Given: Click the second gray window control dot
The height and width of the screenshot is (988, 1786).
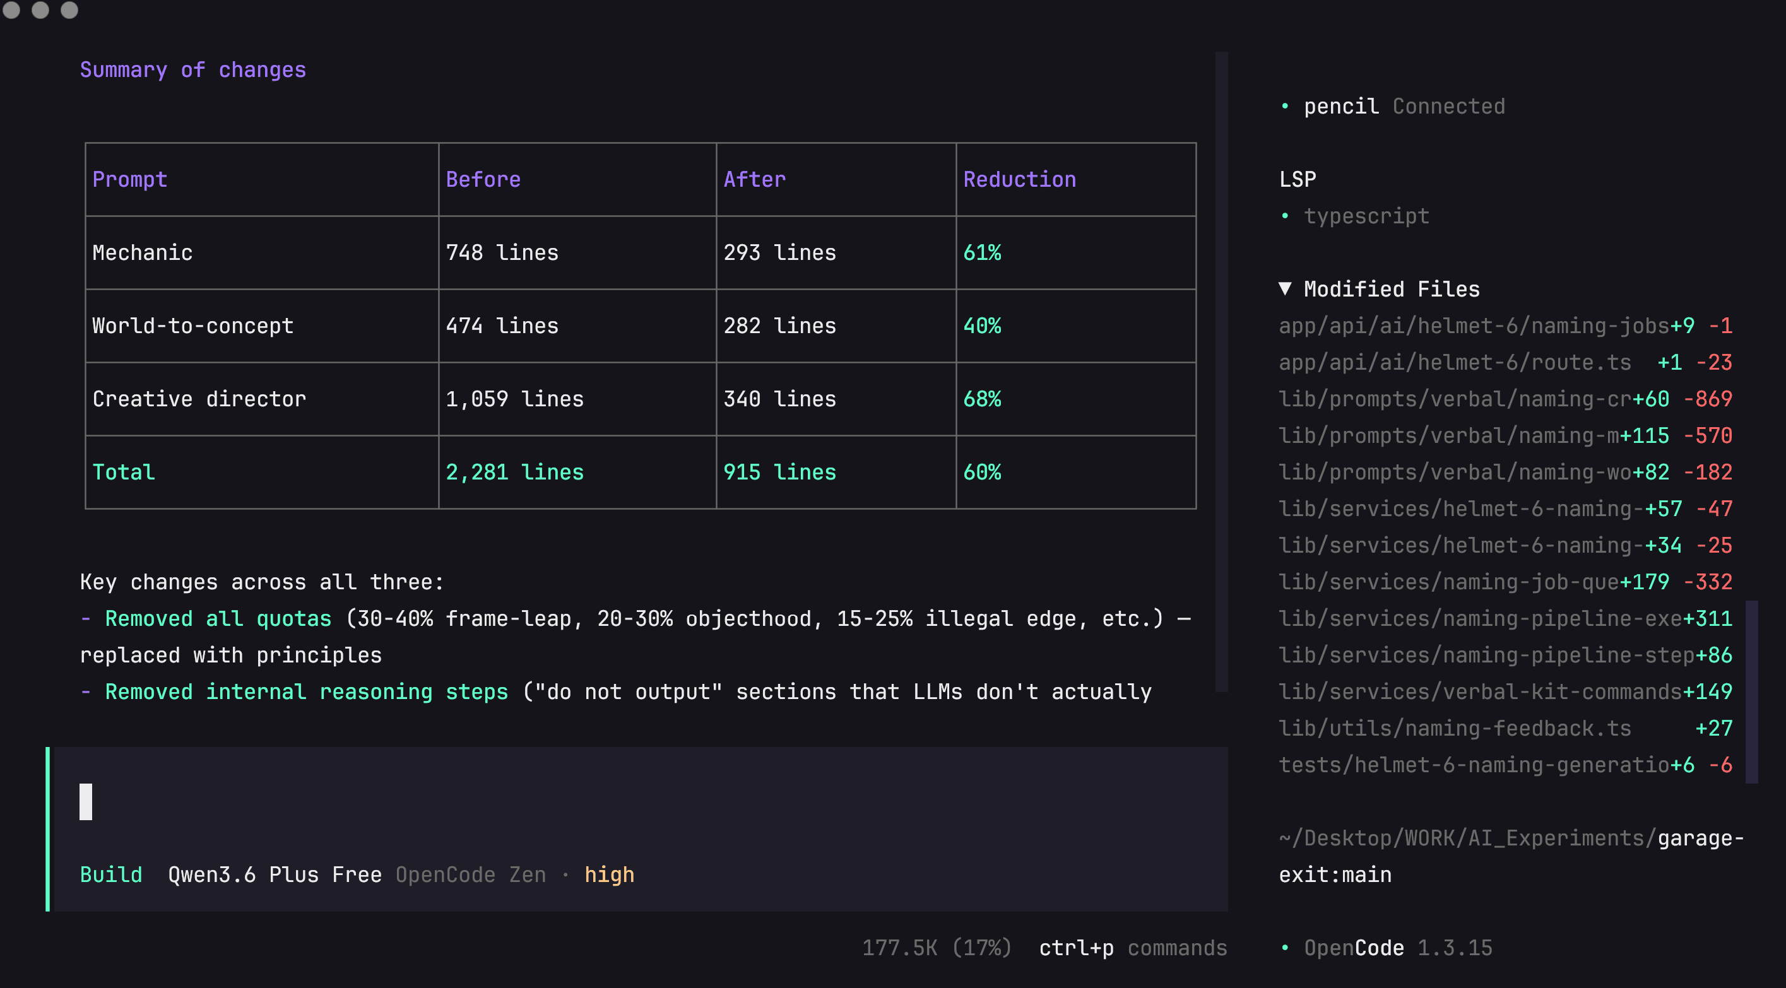Looking at the screenshot, I should (40, 9).
